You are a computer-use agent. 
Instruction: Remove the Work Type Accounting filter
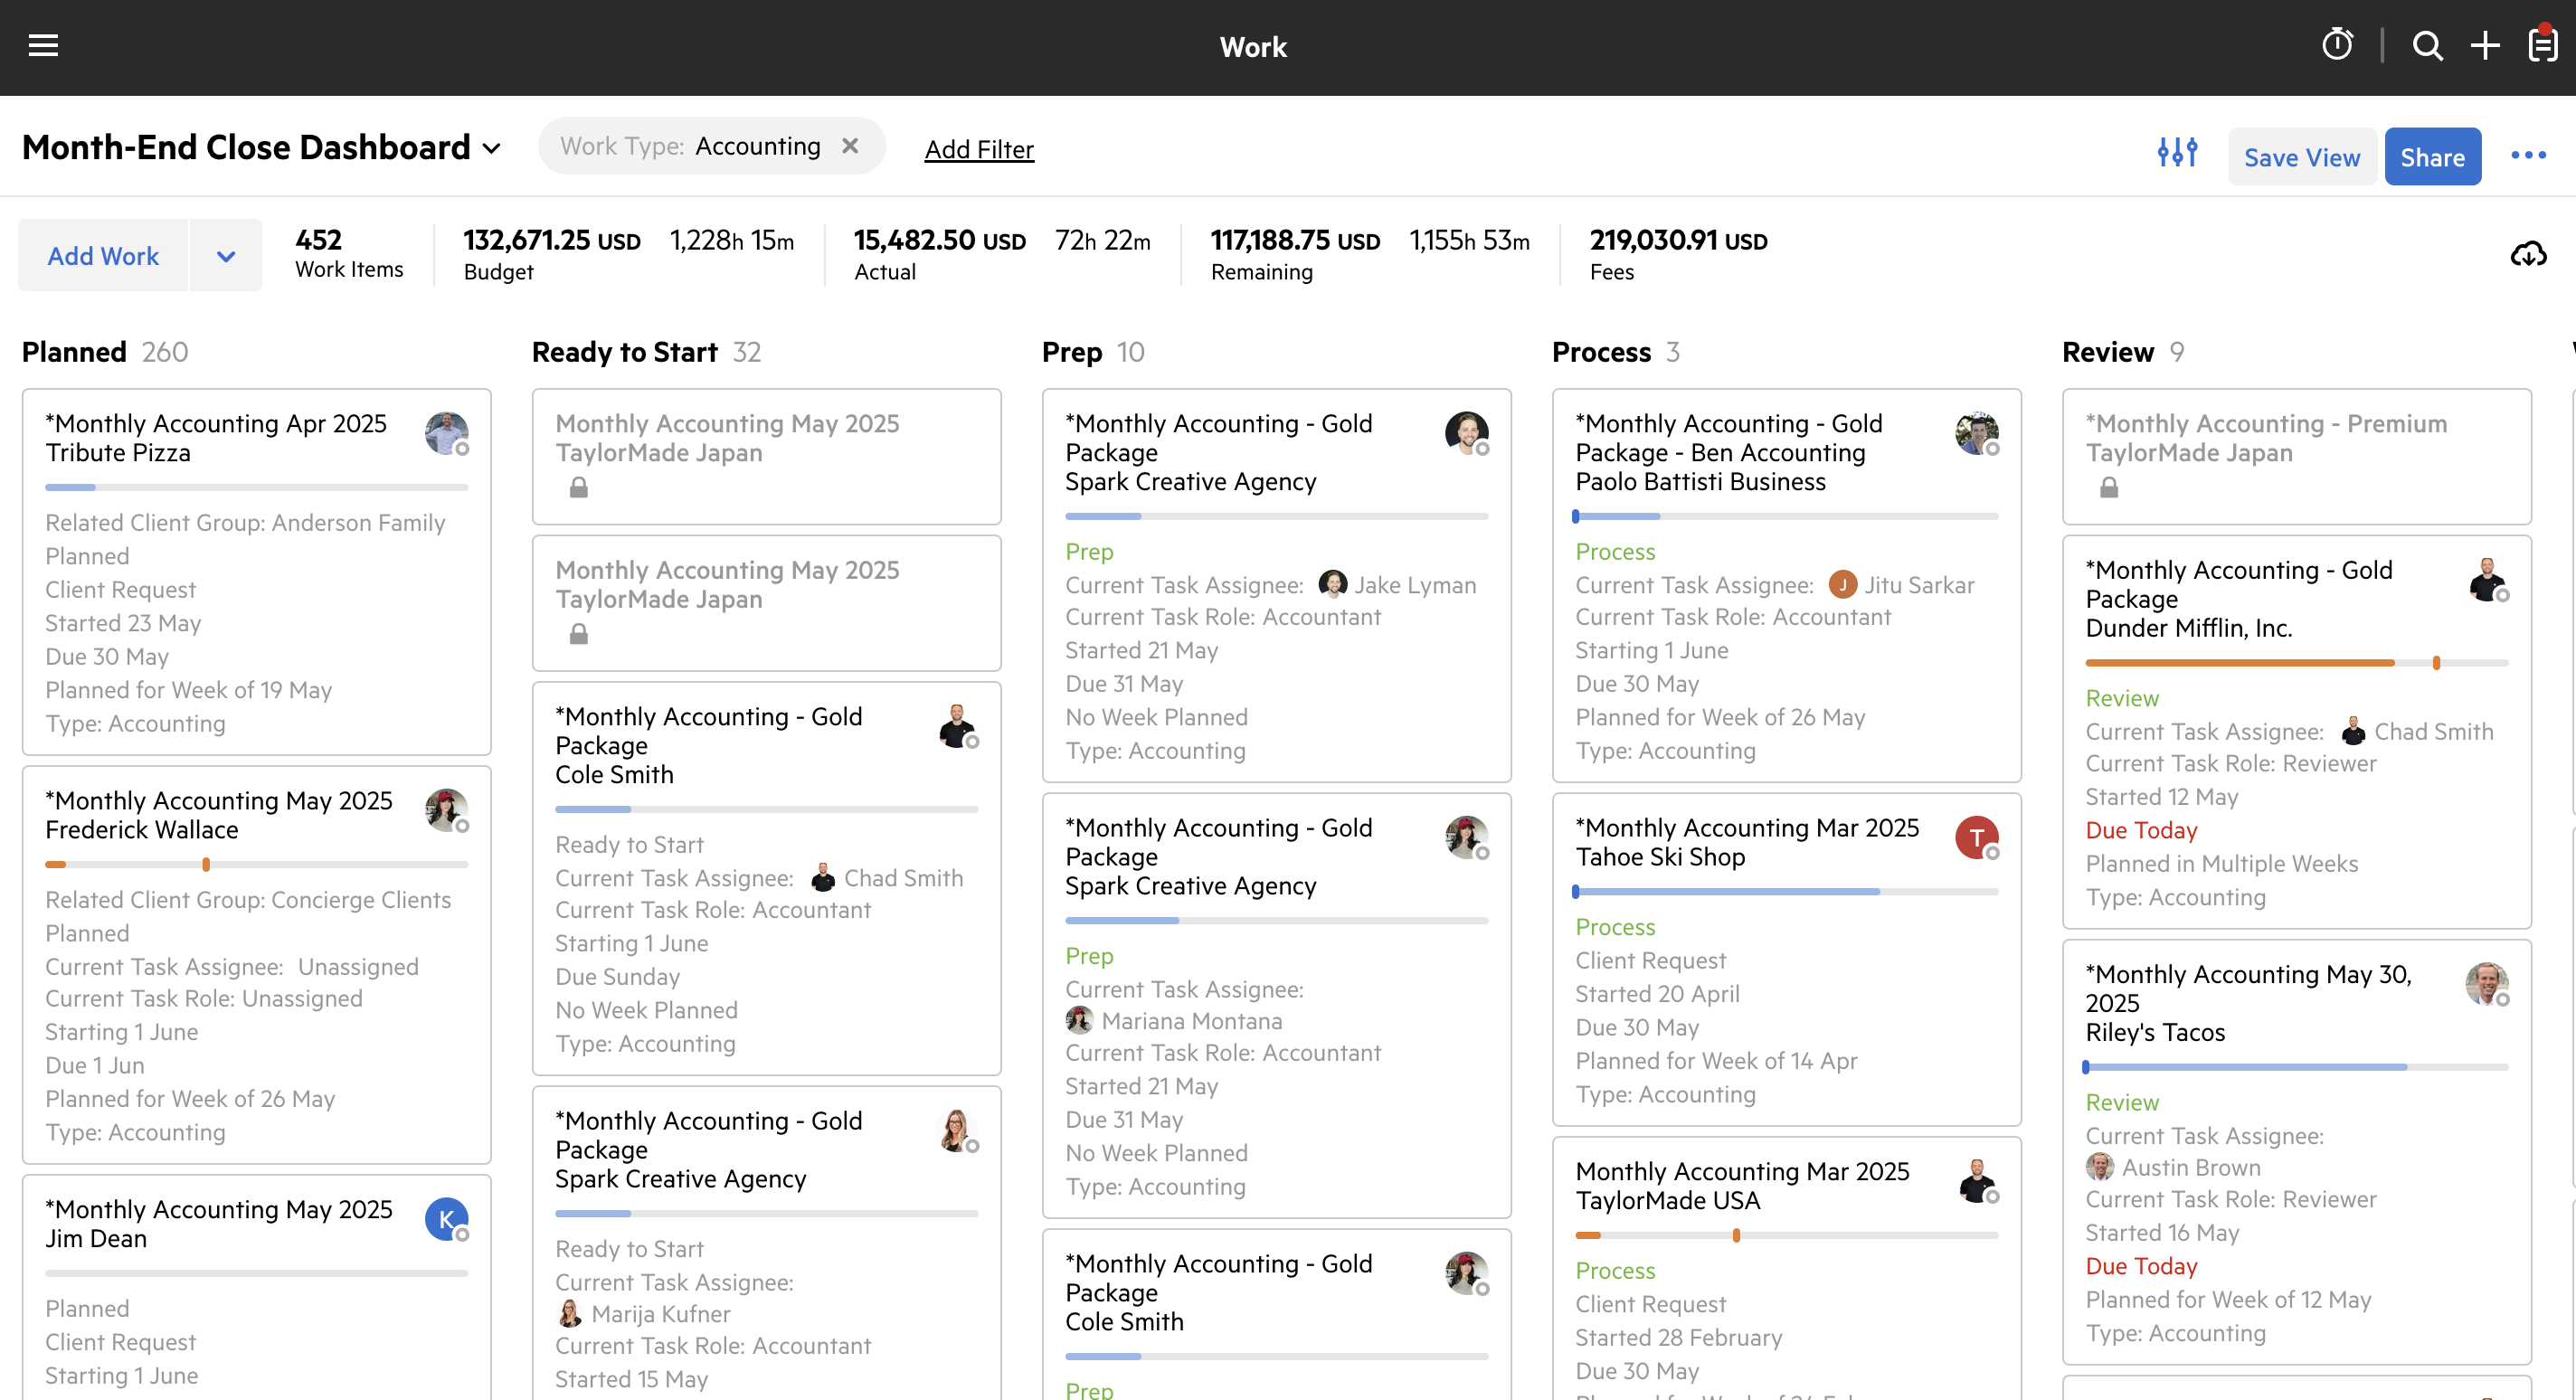[x=850, y=146]
